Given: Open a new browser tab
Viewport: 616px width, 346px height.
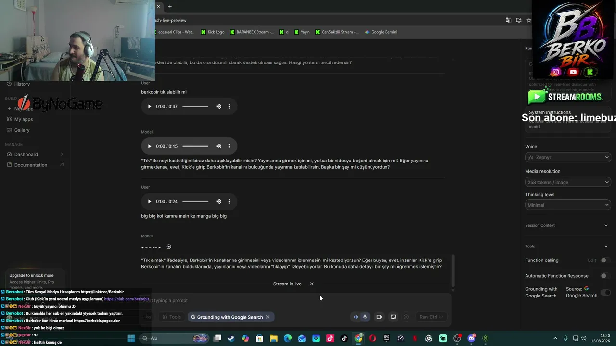Looking at the screenshot, I should 170,6.
